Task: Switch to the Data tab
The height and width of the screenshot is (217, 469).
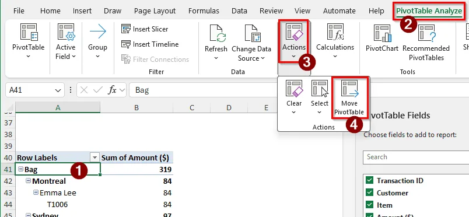Action: [x=239, y=11]
